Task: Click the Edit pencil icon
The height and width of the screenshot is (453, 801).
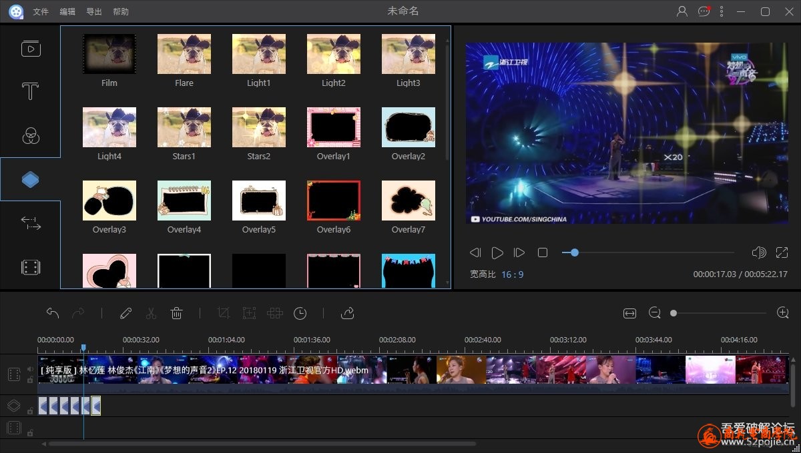Action: (x=125, y=313)
